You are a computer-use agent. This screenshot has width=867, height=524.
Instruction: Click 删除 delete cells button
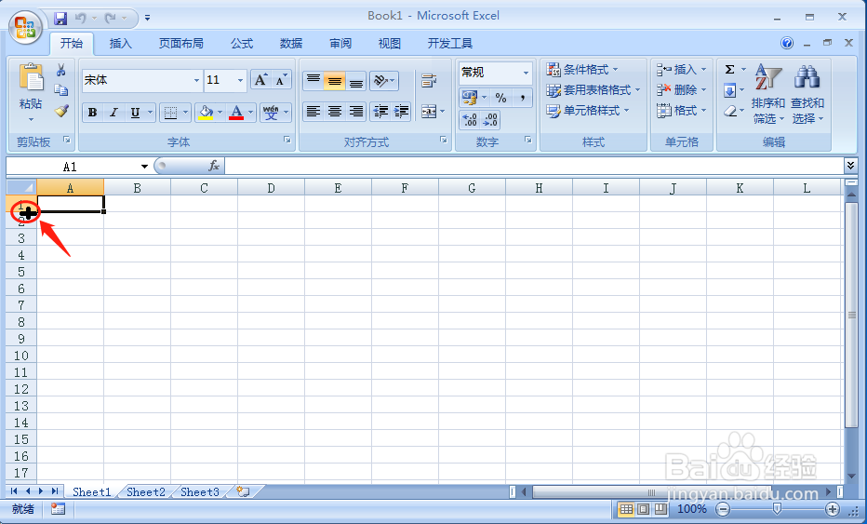681,89
